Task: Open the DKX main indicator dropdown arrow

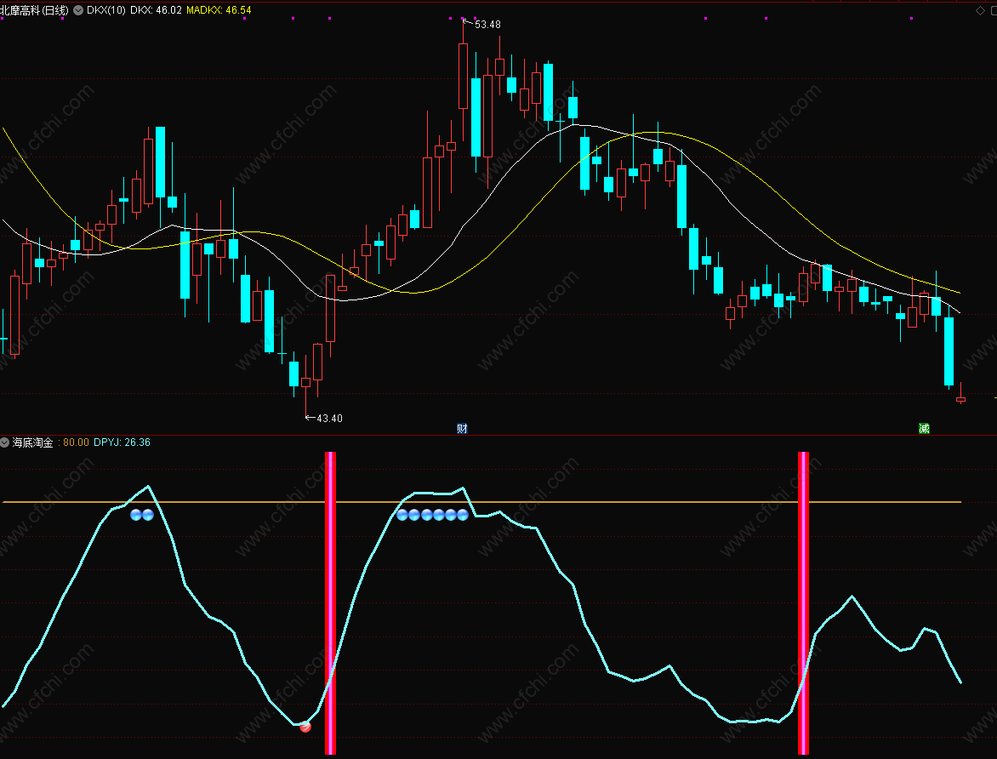Action: (x=78, y=10)
